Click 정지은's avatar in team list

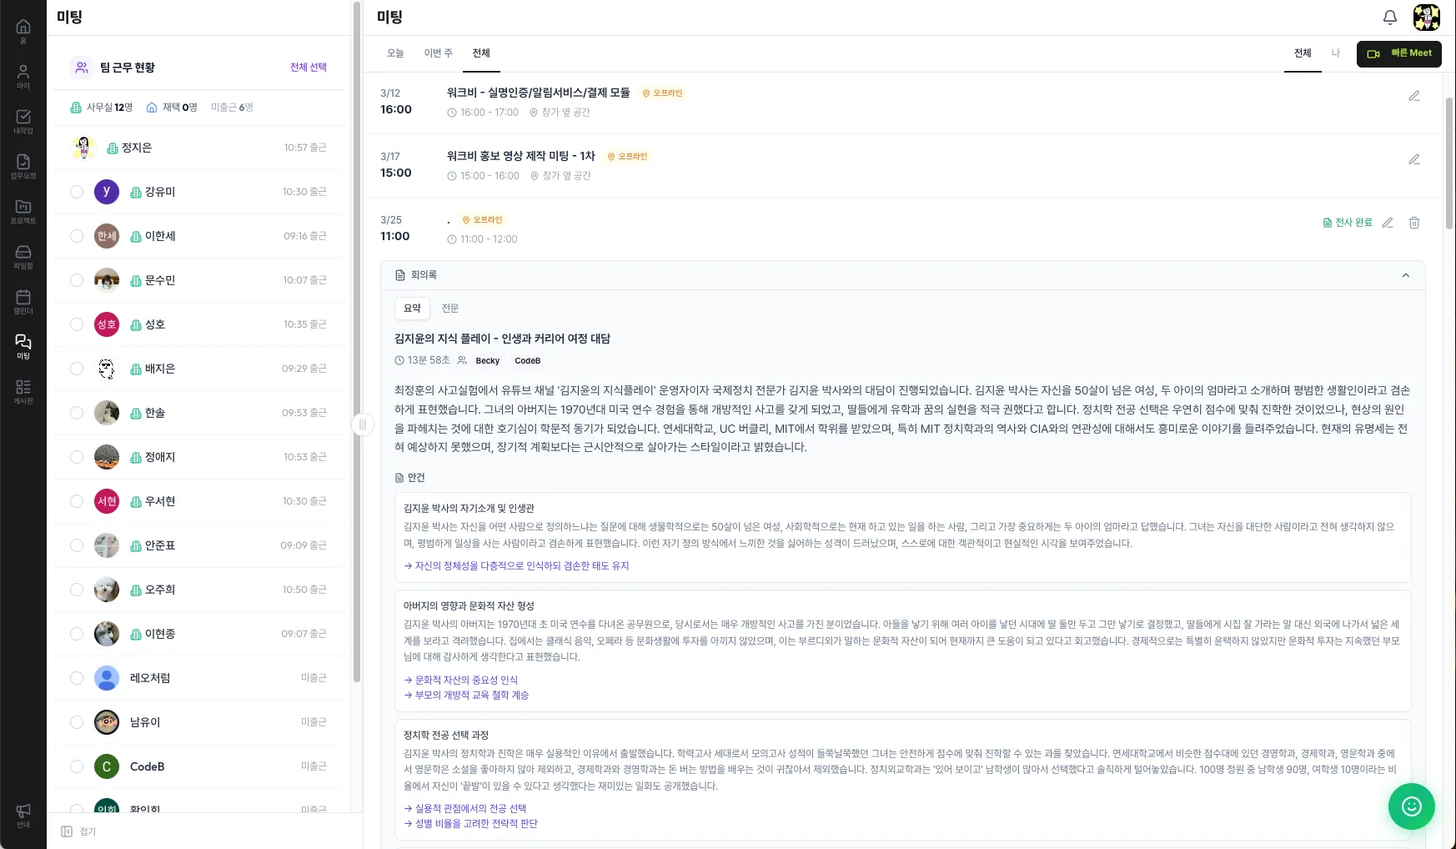point(83,148)
